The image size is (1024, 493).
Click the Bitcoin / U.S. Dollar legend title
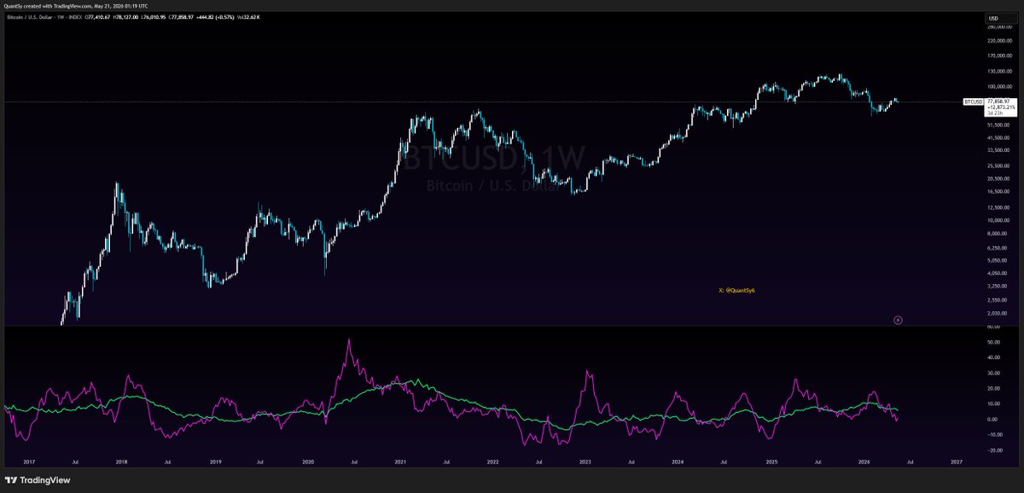click(30, 17)
